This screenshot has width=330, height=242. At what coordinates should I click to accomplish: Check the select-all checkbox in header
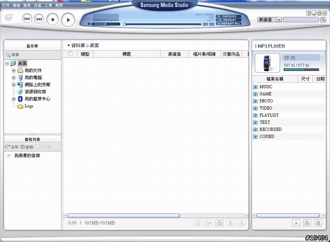(70, 54)
